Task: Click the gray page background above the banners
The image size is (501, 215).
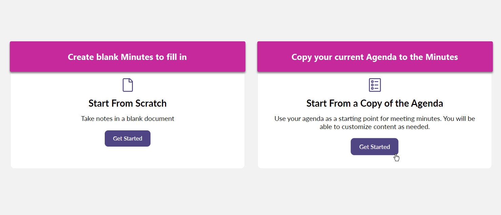Action: coord(251,20)
